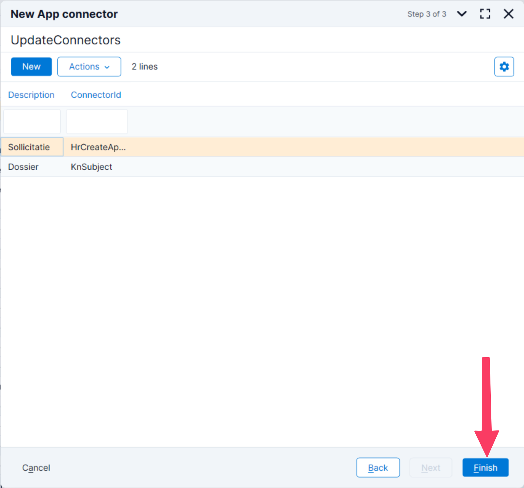Click New to add a connector
The height and width of the screenshot is (488, 524).
[x=31, y=67]
